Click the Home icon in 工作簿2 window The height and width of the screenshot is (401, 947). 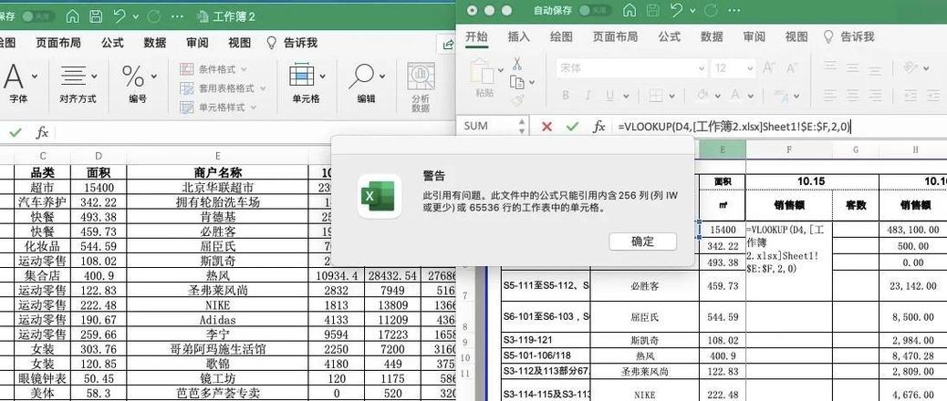point(72,16)
